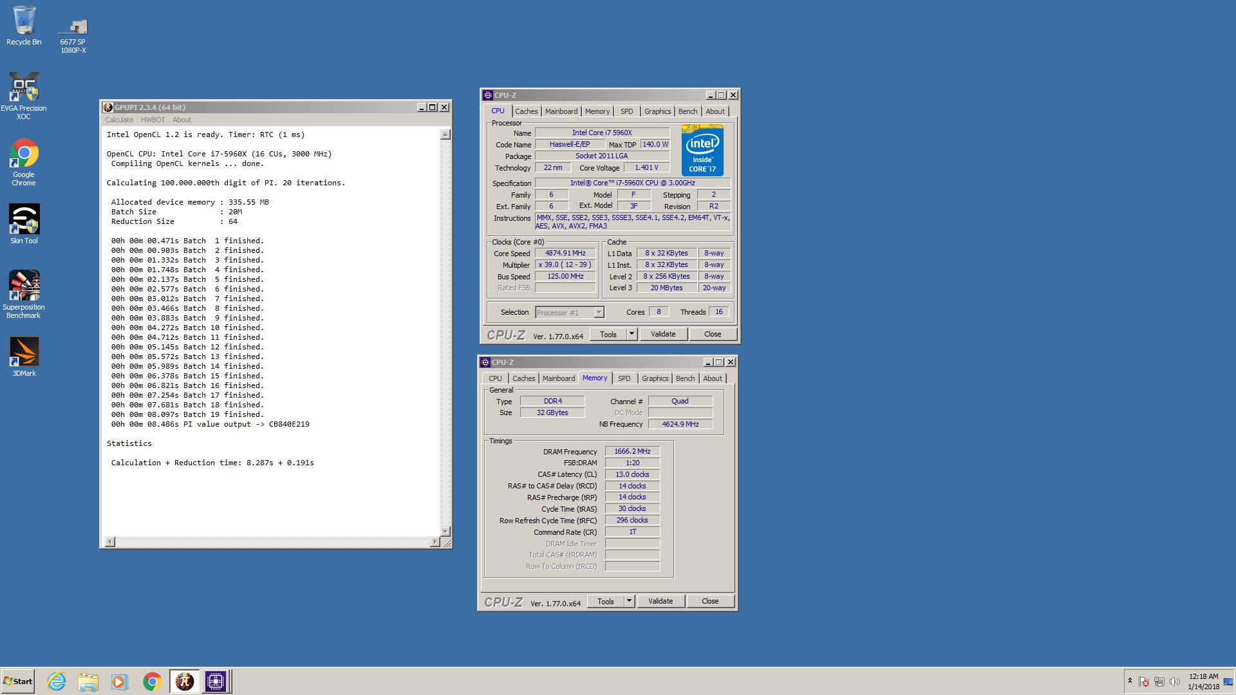Click the Intel Core i7 logo badge

point(702,150)
